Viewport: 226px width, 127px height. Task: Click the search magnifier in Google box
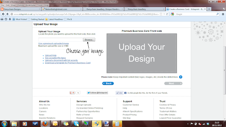pos(218,14)
